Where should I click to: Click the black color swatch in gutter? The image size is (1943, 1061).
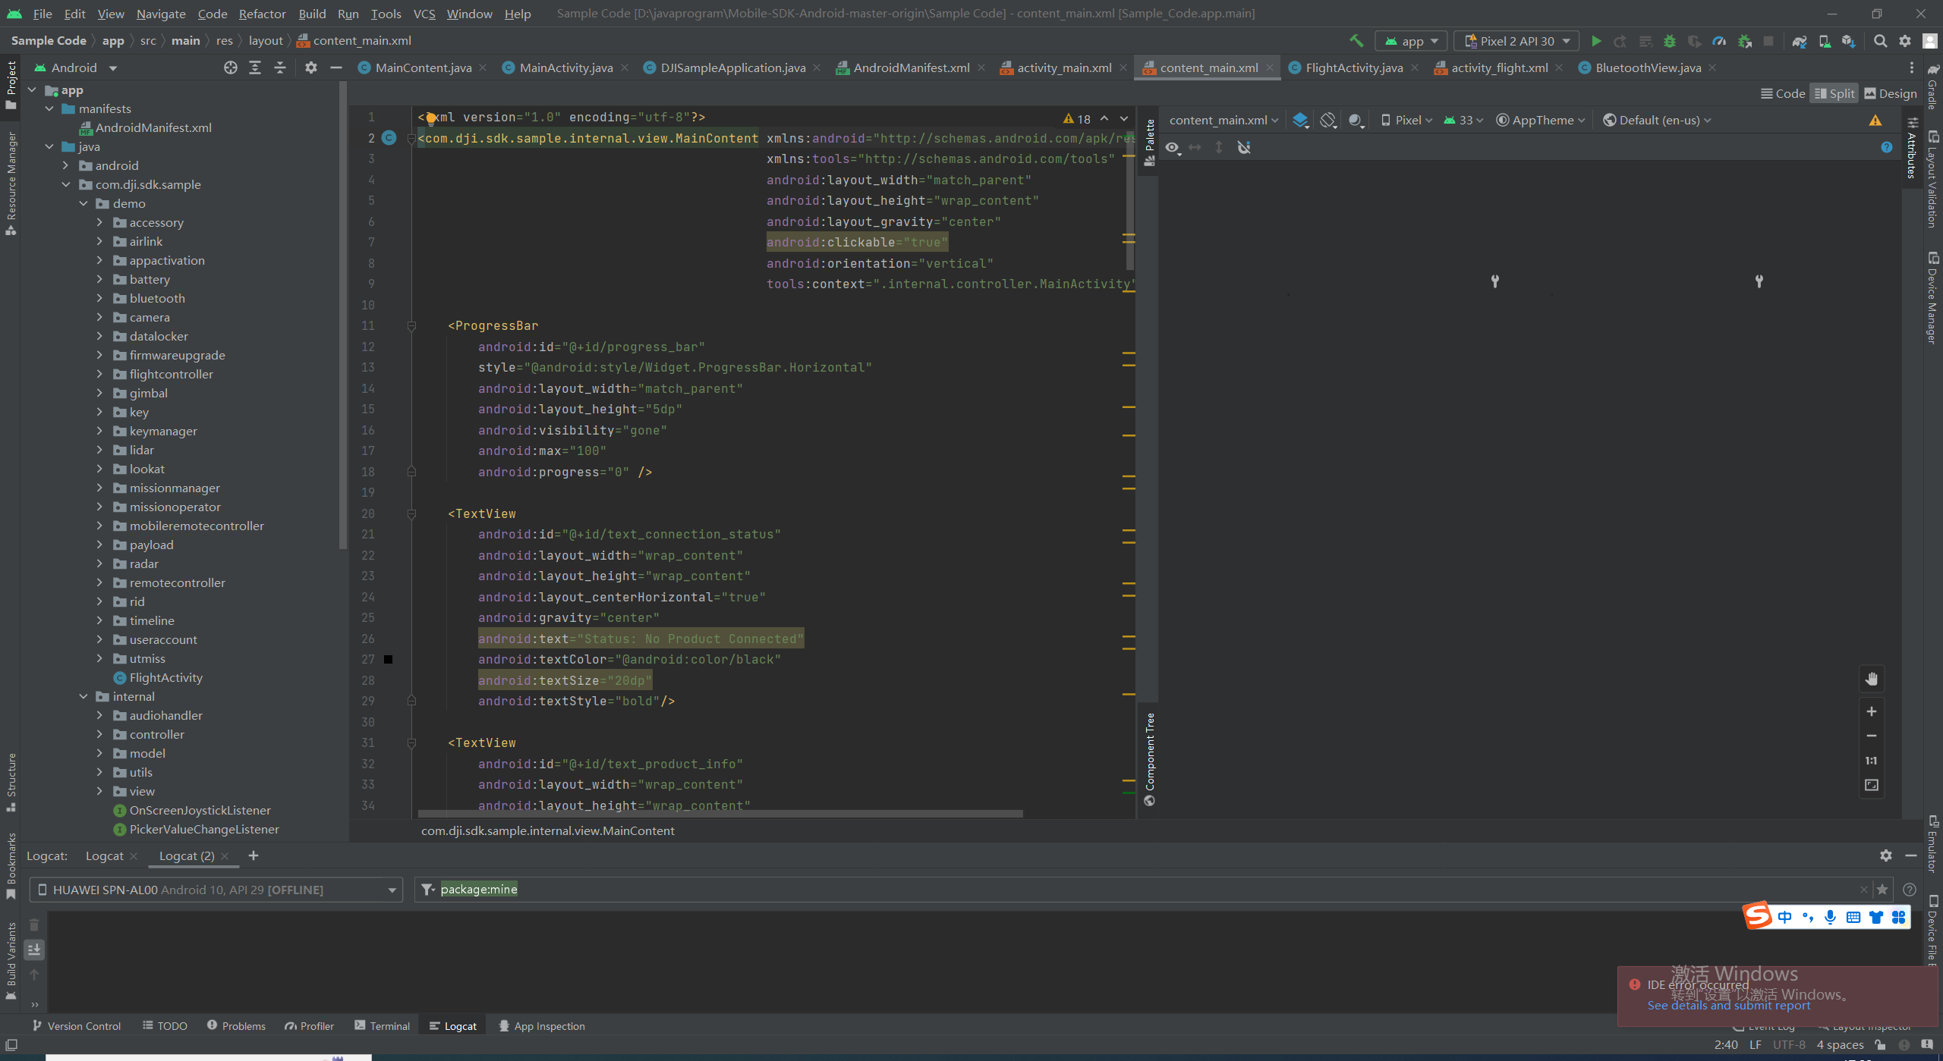[389, 660]
